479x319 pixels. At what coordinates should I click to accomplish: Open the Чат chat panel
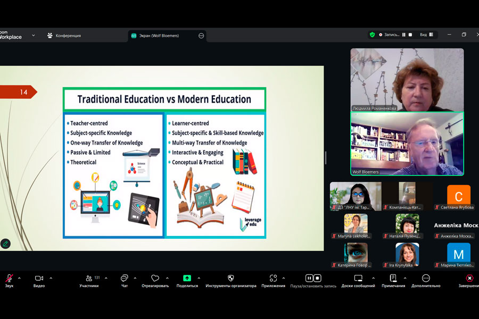click(x=125, y=281)
